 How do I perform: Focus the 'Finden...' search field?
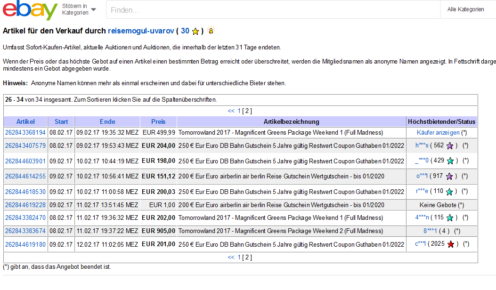click(x=273, y=10)
